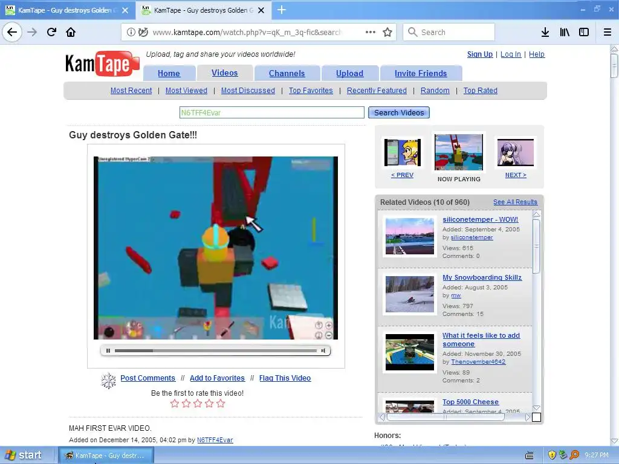Rate the video five stars

click(x=221, y=403)
